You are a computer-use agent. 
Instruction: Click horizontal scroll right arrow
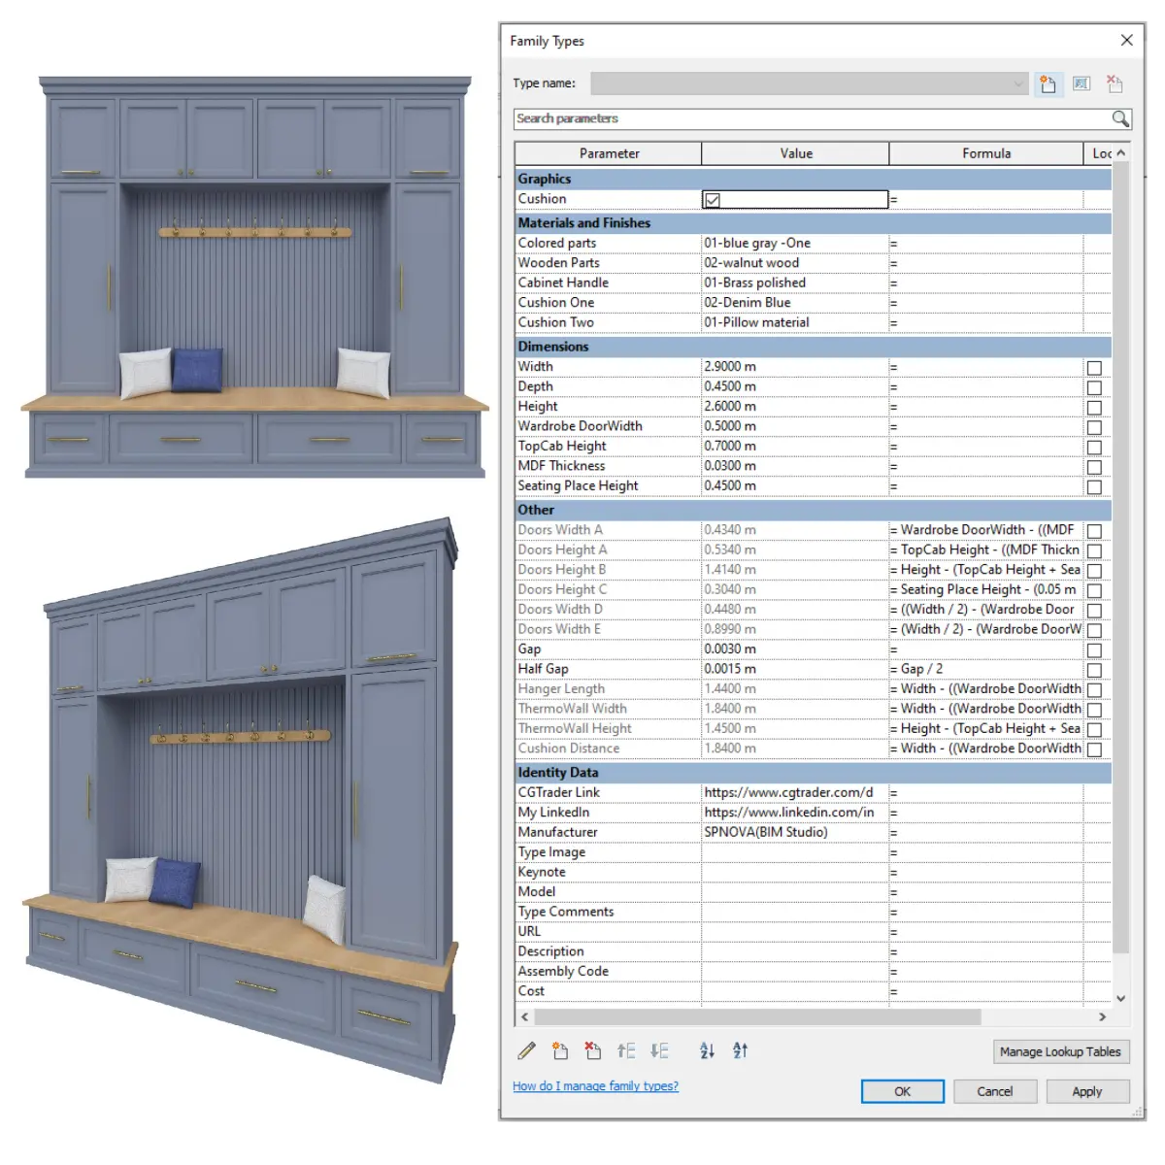(1102, 1016)
